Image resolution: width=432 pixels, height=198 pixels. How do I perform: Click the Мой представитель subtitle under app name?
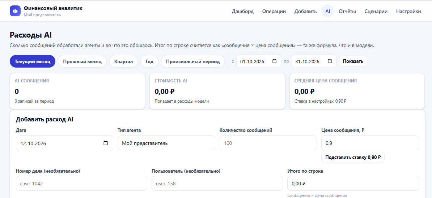42,15
